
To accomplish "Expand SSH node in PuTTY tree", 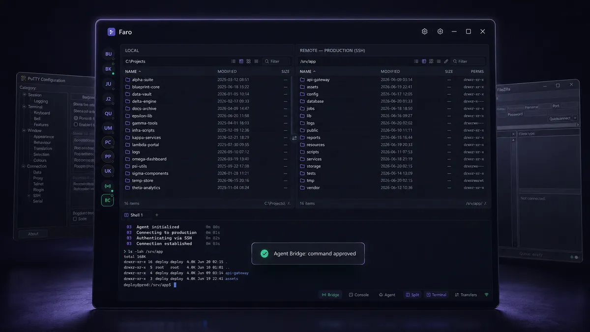I will [29, 195].
